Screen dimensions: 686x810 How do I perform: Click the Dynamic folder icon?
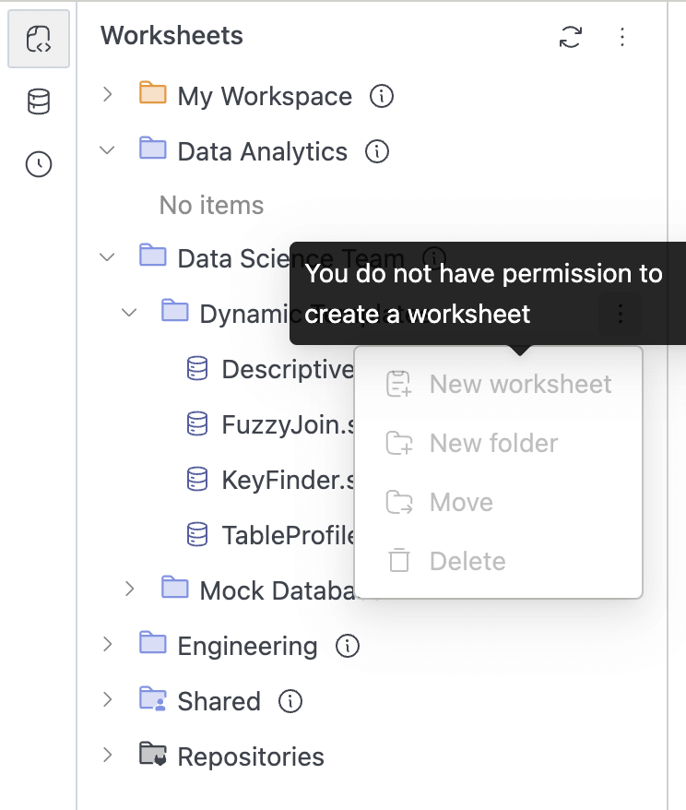[175, 311]
